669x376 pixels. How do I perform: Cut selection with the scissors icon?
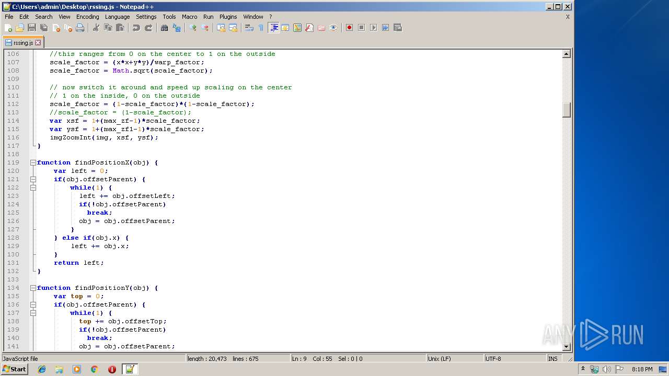(96, 28)
